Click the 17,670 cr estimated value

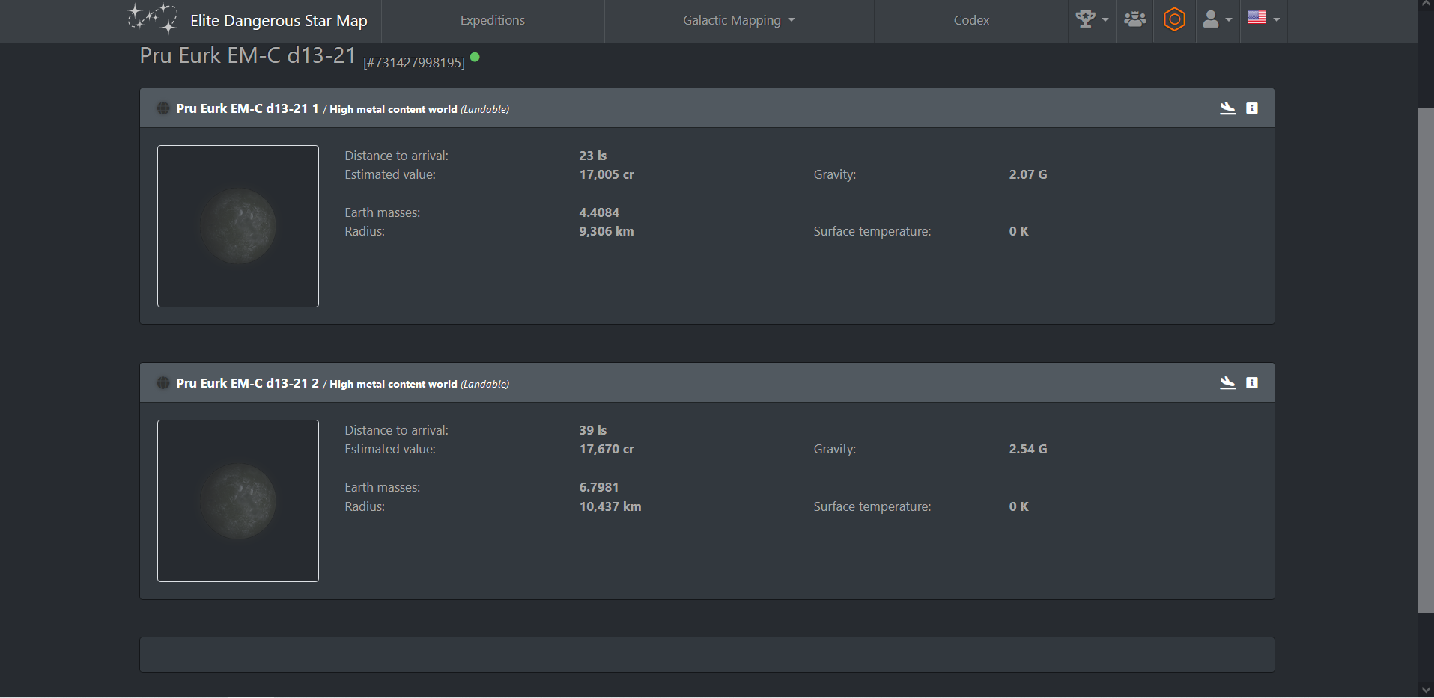click(x=607, y=449)
